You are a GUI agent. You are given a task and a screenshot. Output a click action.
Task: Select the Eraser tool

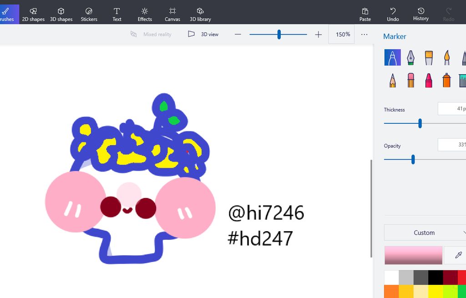coord(410,80)
